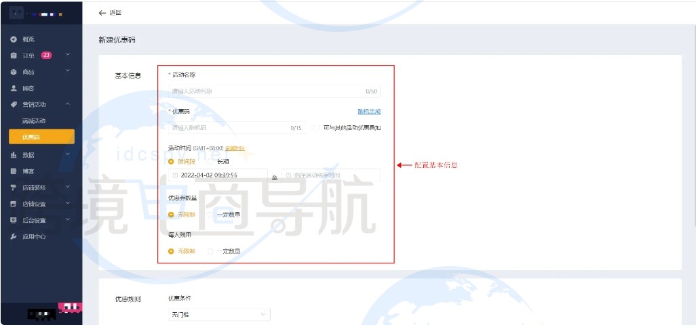The height and width of the screenshot is (325, 696).
Task: Select the highlighted 优惠码 sidebar item
Action: 42,137
